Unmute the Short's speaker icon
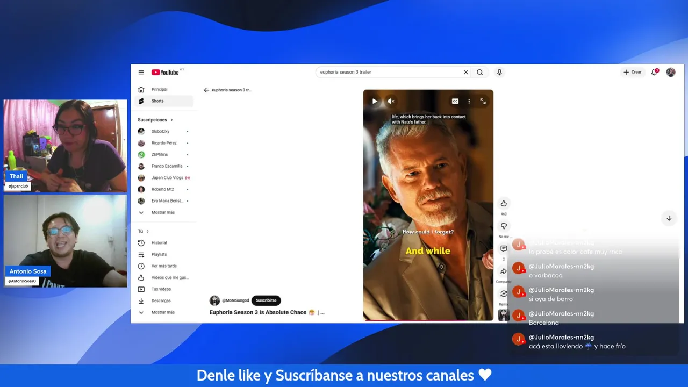 coord(391,101)
